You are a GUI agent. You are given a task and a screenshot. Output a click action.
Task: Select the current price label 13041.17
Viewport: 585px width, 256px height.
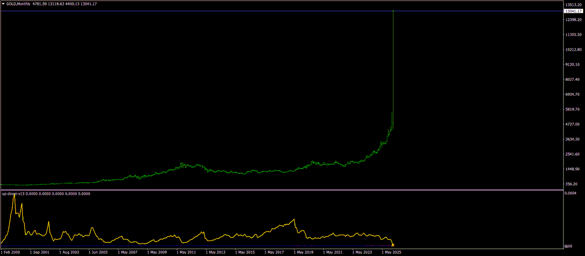coord(573,11)
